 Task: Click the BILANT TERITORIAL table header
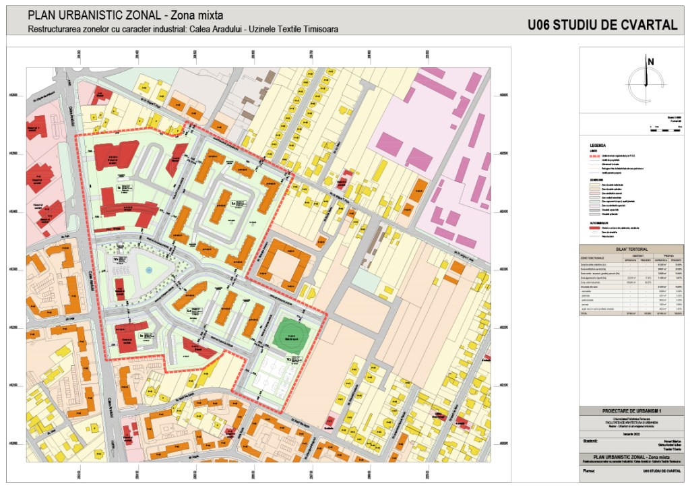pyautogui.click(x=631, y=249)
